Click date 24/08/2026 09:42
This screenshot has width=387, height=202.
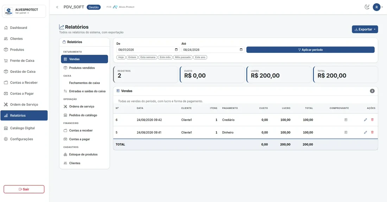coord(149,120)
